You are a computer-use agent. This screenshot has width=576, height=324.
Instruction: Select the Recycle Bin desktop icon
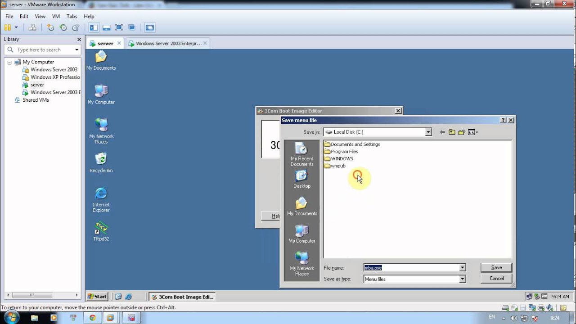(x=101, y=163)
